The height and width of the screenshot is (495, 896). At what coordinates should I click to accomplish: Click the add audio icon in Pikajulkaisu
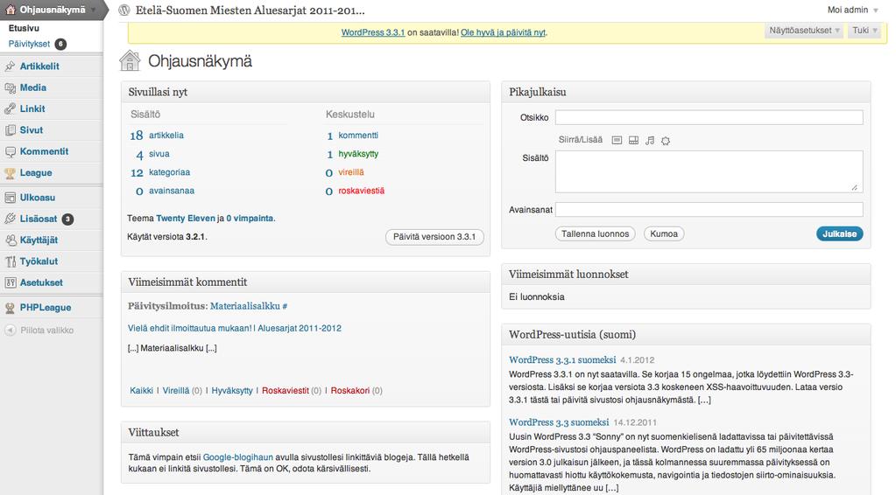pyautogui.click(x=650, y=140)
